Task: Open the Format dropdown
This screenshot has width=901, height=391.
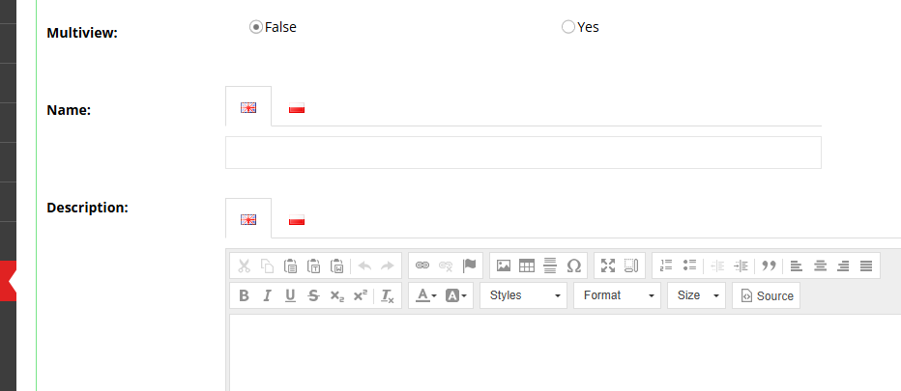Action: pyautogui.click(x=617, y=295)
